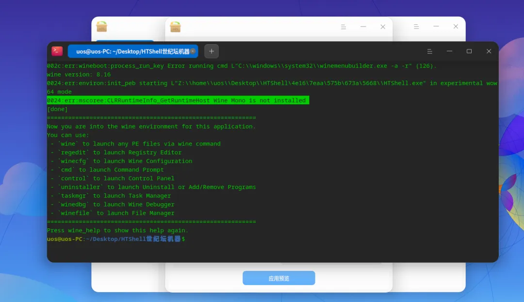This screenshot has width=524, height=302.
Task: Click the 'uninstaller' Add/Remove Programs line
Action: click(x=153, y=187)
